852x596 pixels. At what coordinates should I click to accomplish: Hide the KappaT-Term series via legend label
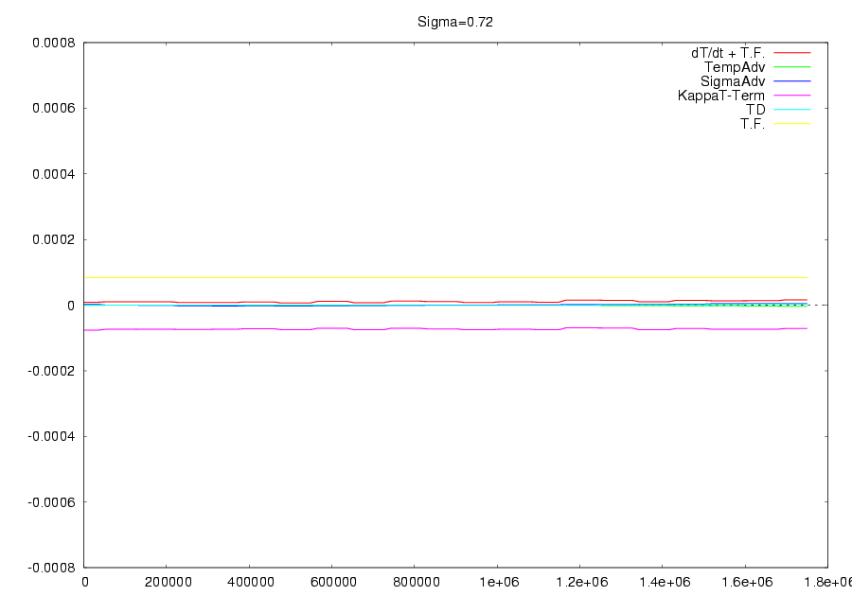[721, 96]
